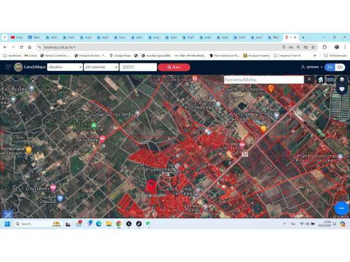Viewport: 350px width, 262px height.
Task: Click the land office house icon
Action: (x=320, y=80)
